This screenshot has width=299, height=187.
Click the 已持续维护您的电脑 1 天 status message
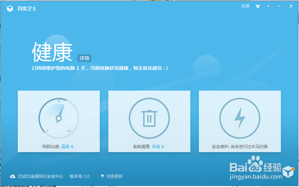(x=100, y=68)
